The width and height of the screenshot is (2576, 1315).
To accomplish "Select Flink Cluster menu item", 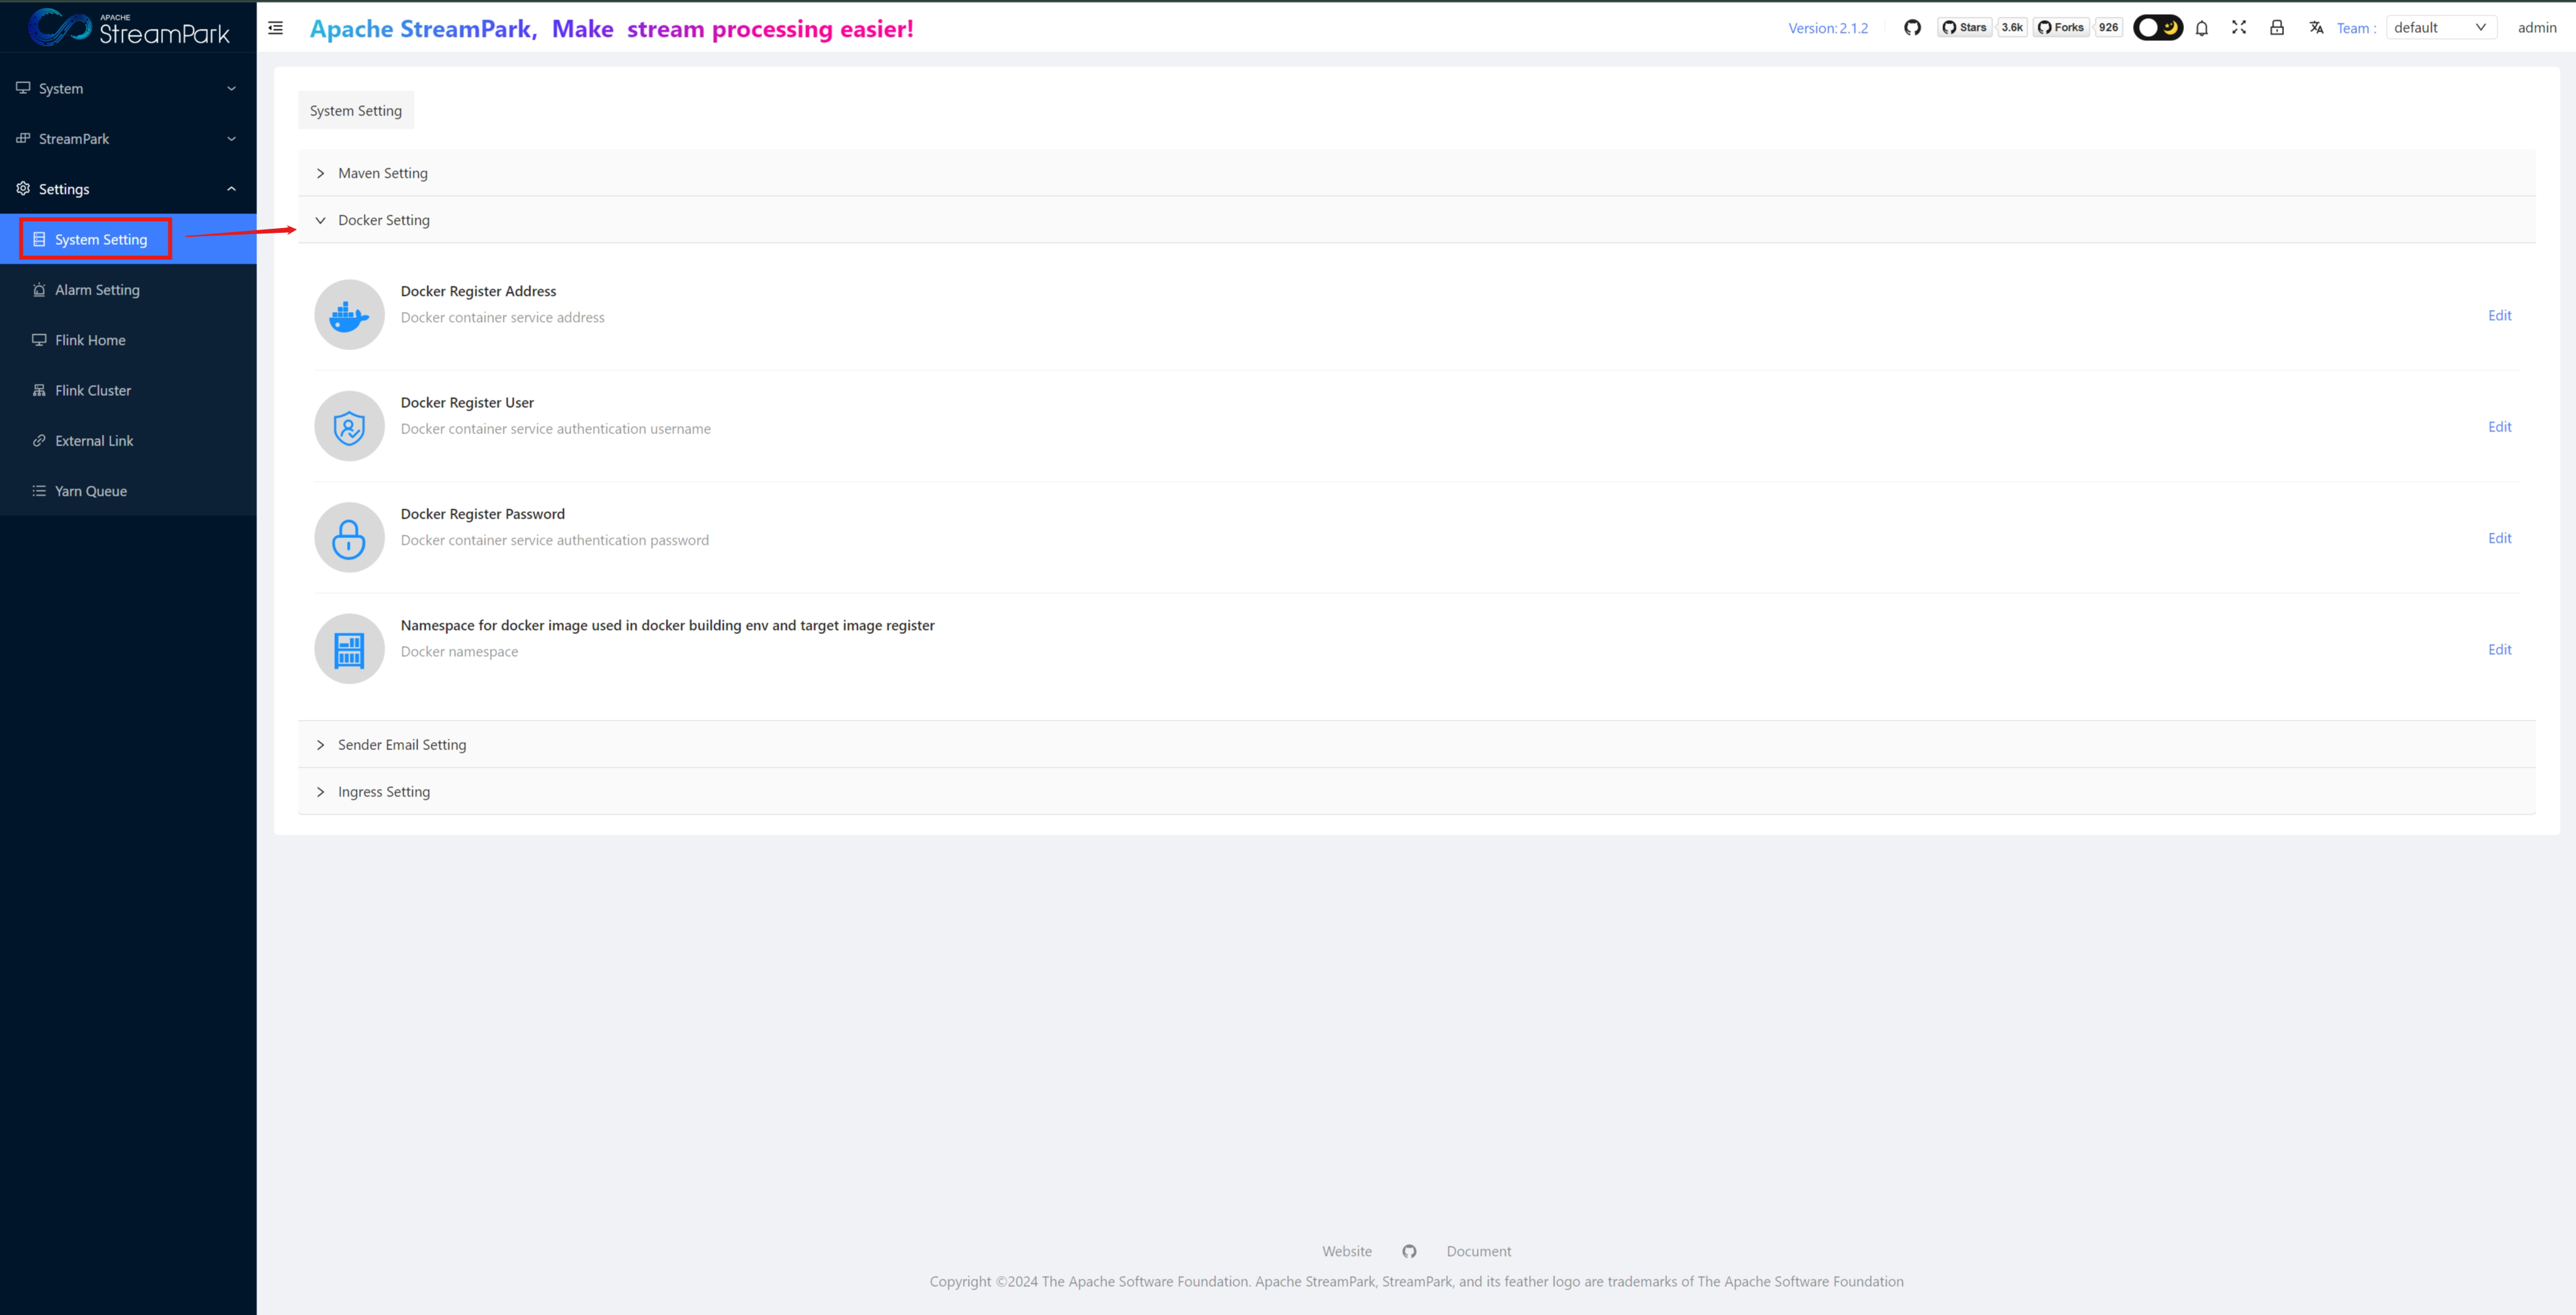I will pos(93,390).
